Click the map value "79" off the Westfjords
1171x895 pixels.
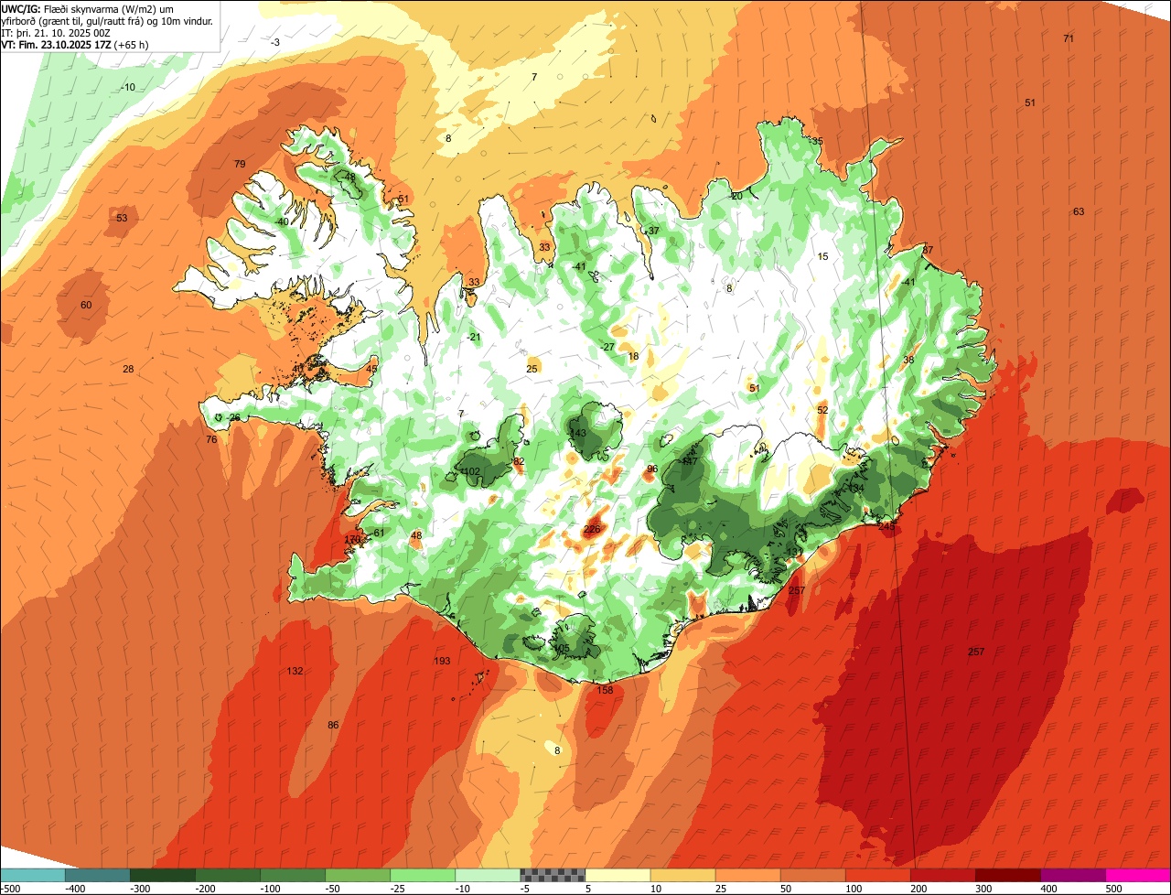pos(240,165)
